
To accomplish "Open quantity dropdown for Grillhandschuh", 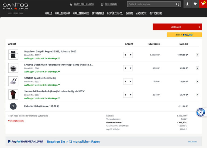I will coord(128,95).
